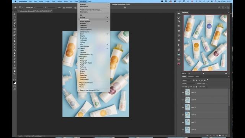Click the Clear button in options bar
This screenshot has width=245, height=138.
click(x=59, y=8)
